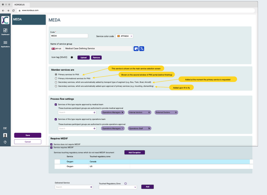Viewport: 267px width, 195px height.
Task: Click plus in the Delivered Service search field
Action: (91, 187)
